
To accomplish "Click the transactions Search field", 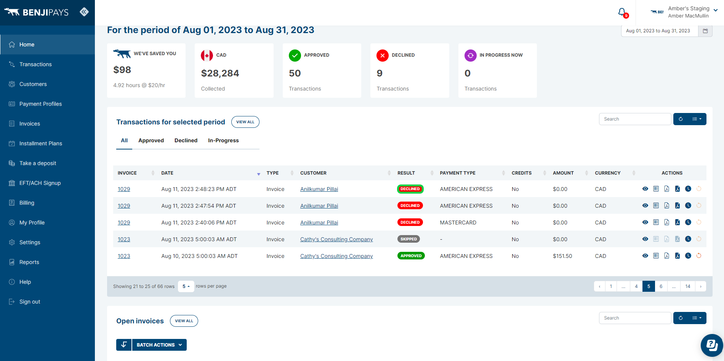I will pyautogui.click(x=635, y=119).
